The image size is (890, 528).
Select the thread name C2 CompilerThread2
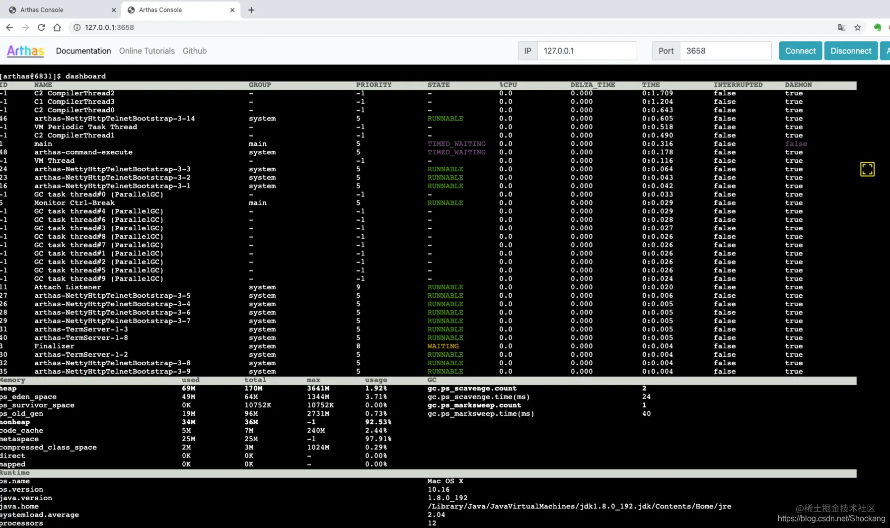(x=74, y=93)
